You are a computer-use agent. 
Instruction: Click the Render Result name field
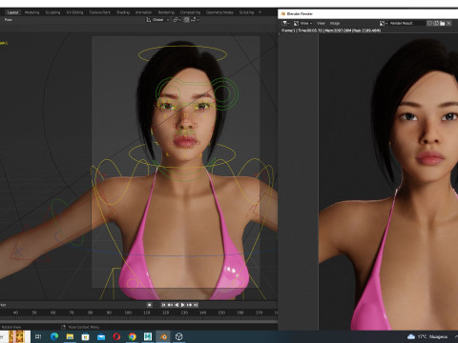coord(406,23)
